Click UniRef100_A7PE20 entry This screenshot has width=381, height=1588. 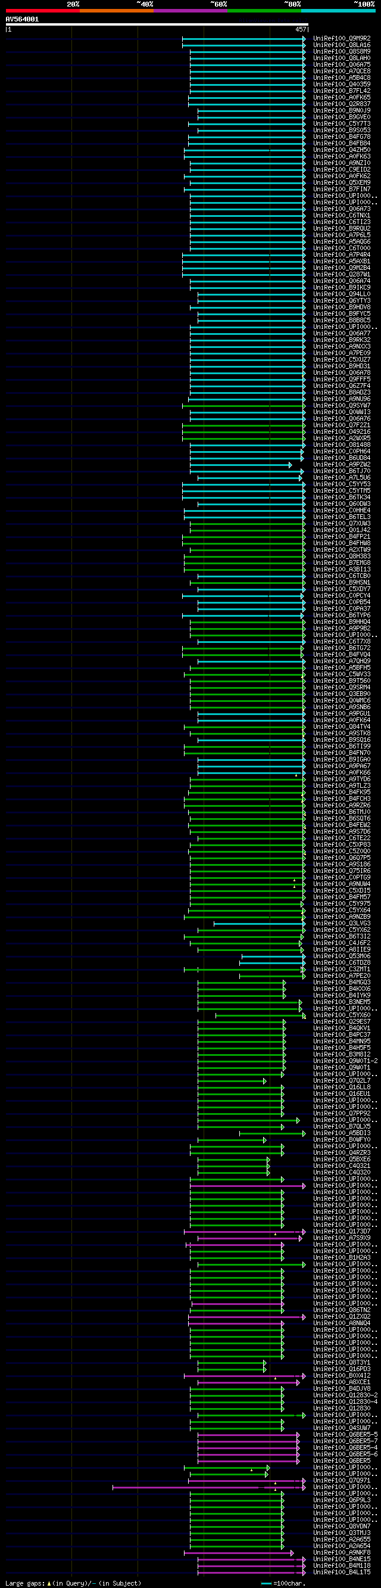342,976
